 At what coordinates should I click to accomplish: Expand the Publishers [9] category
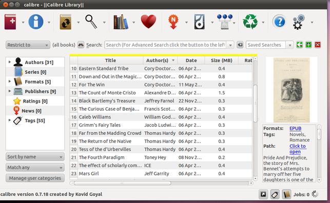[x=9, y=91]
